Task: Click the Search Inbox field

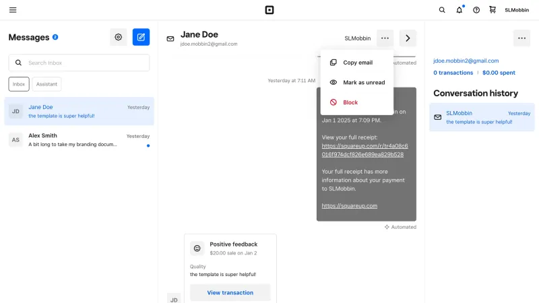Action: click(79, 63)
